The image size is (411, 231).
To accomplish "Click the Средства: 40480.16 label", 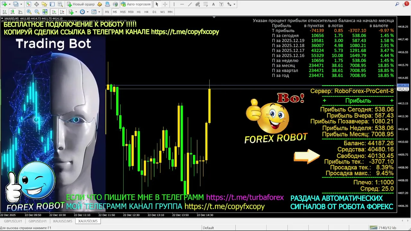I will click(x=365, y=150).
